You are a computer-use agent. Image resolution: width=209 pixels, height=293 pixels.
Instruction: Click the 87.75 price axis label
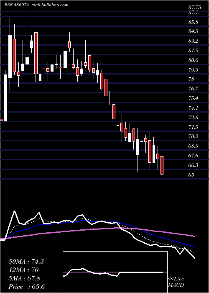[195, 8]
